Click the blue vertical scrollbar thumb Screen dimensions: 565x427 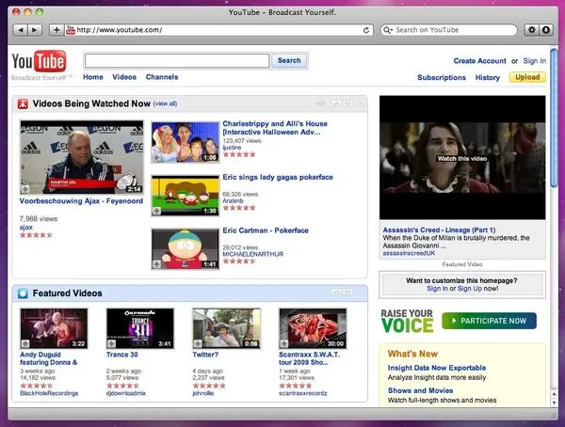tap(555, 118)
